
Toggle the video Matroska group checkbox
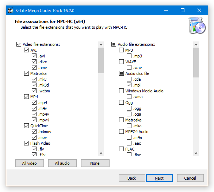point(26,73)
